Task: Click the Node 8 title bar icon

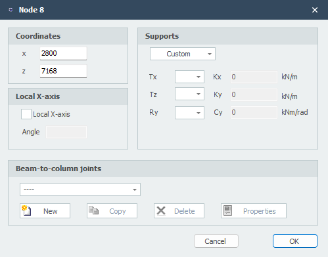Action: coord(11,10)
